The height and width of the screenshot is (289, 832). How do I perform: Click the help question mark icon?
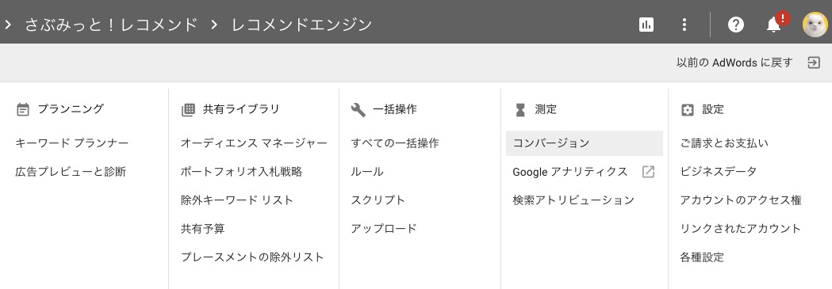coord(735,25)
